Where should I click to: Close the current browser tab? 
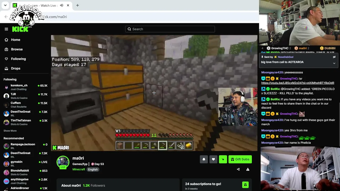(x=68, y=5)
